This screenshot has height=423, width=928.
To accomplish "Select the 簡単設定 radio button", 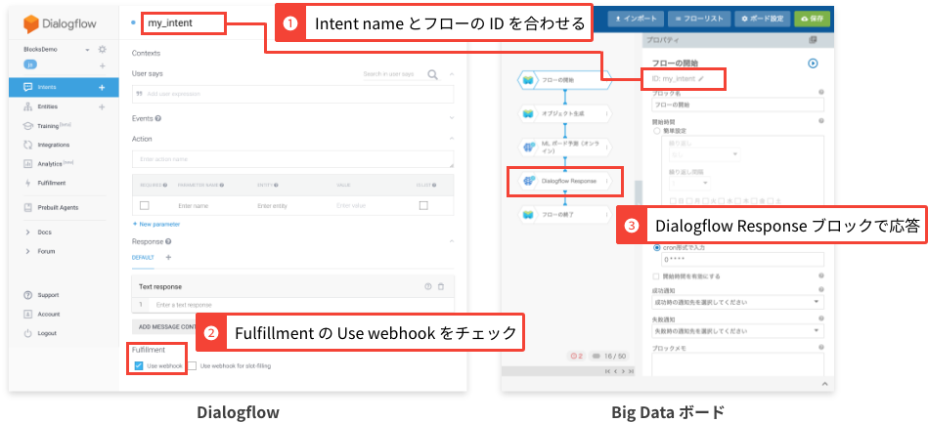I will click(656, 131).
